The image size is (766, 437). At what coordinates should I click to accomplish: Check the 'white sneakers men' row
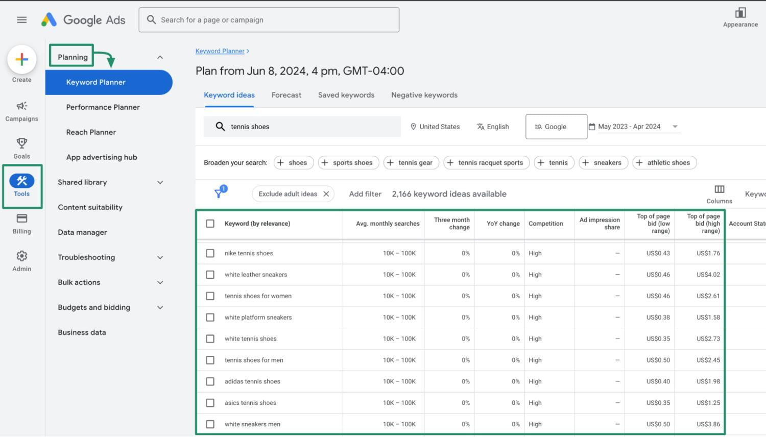coord(210,424)
